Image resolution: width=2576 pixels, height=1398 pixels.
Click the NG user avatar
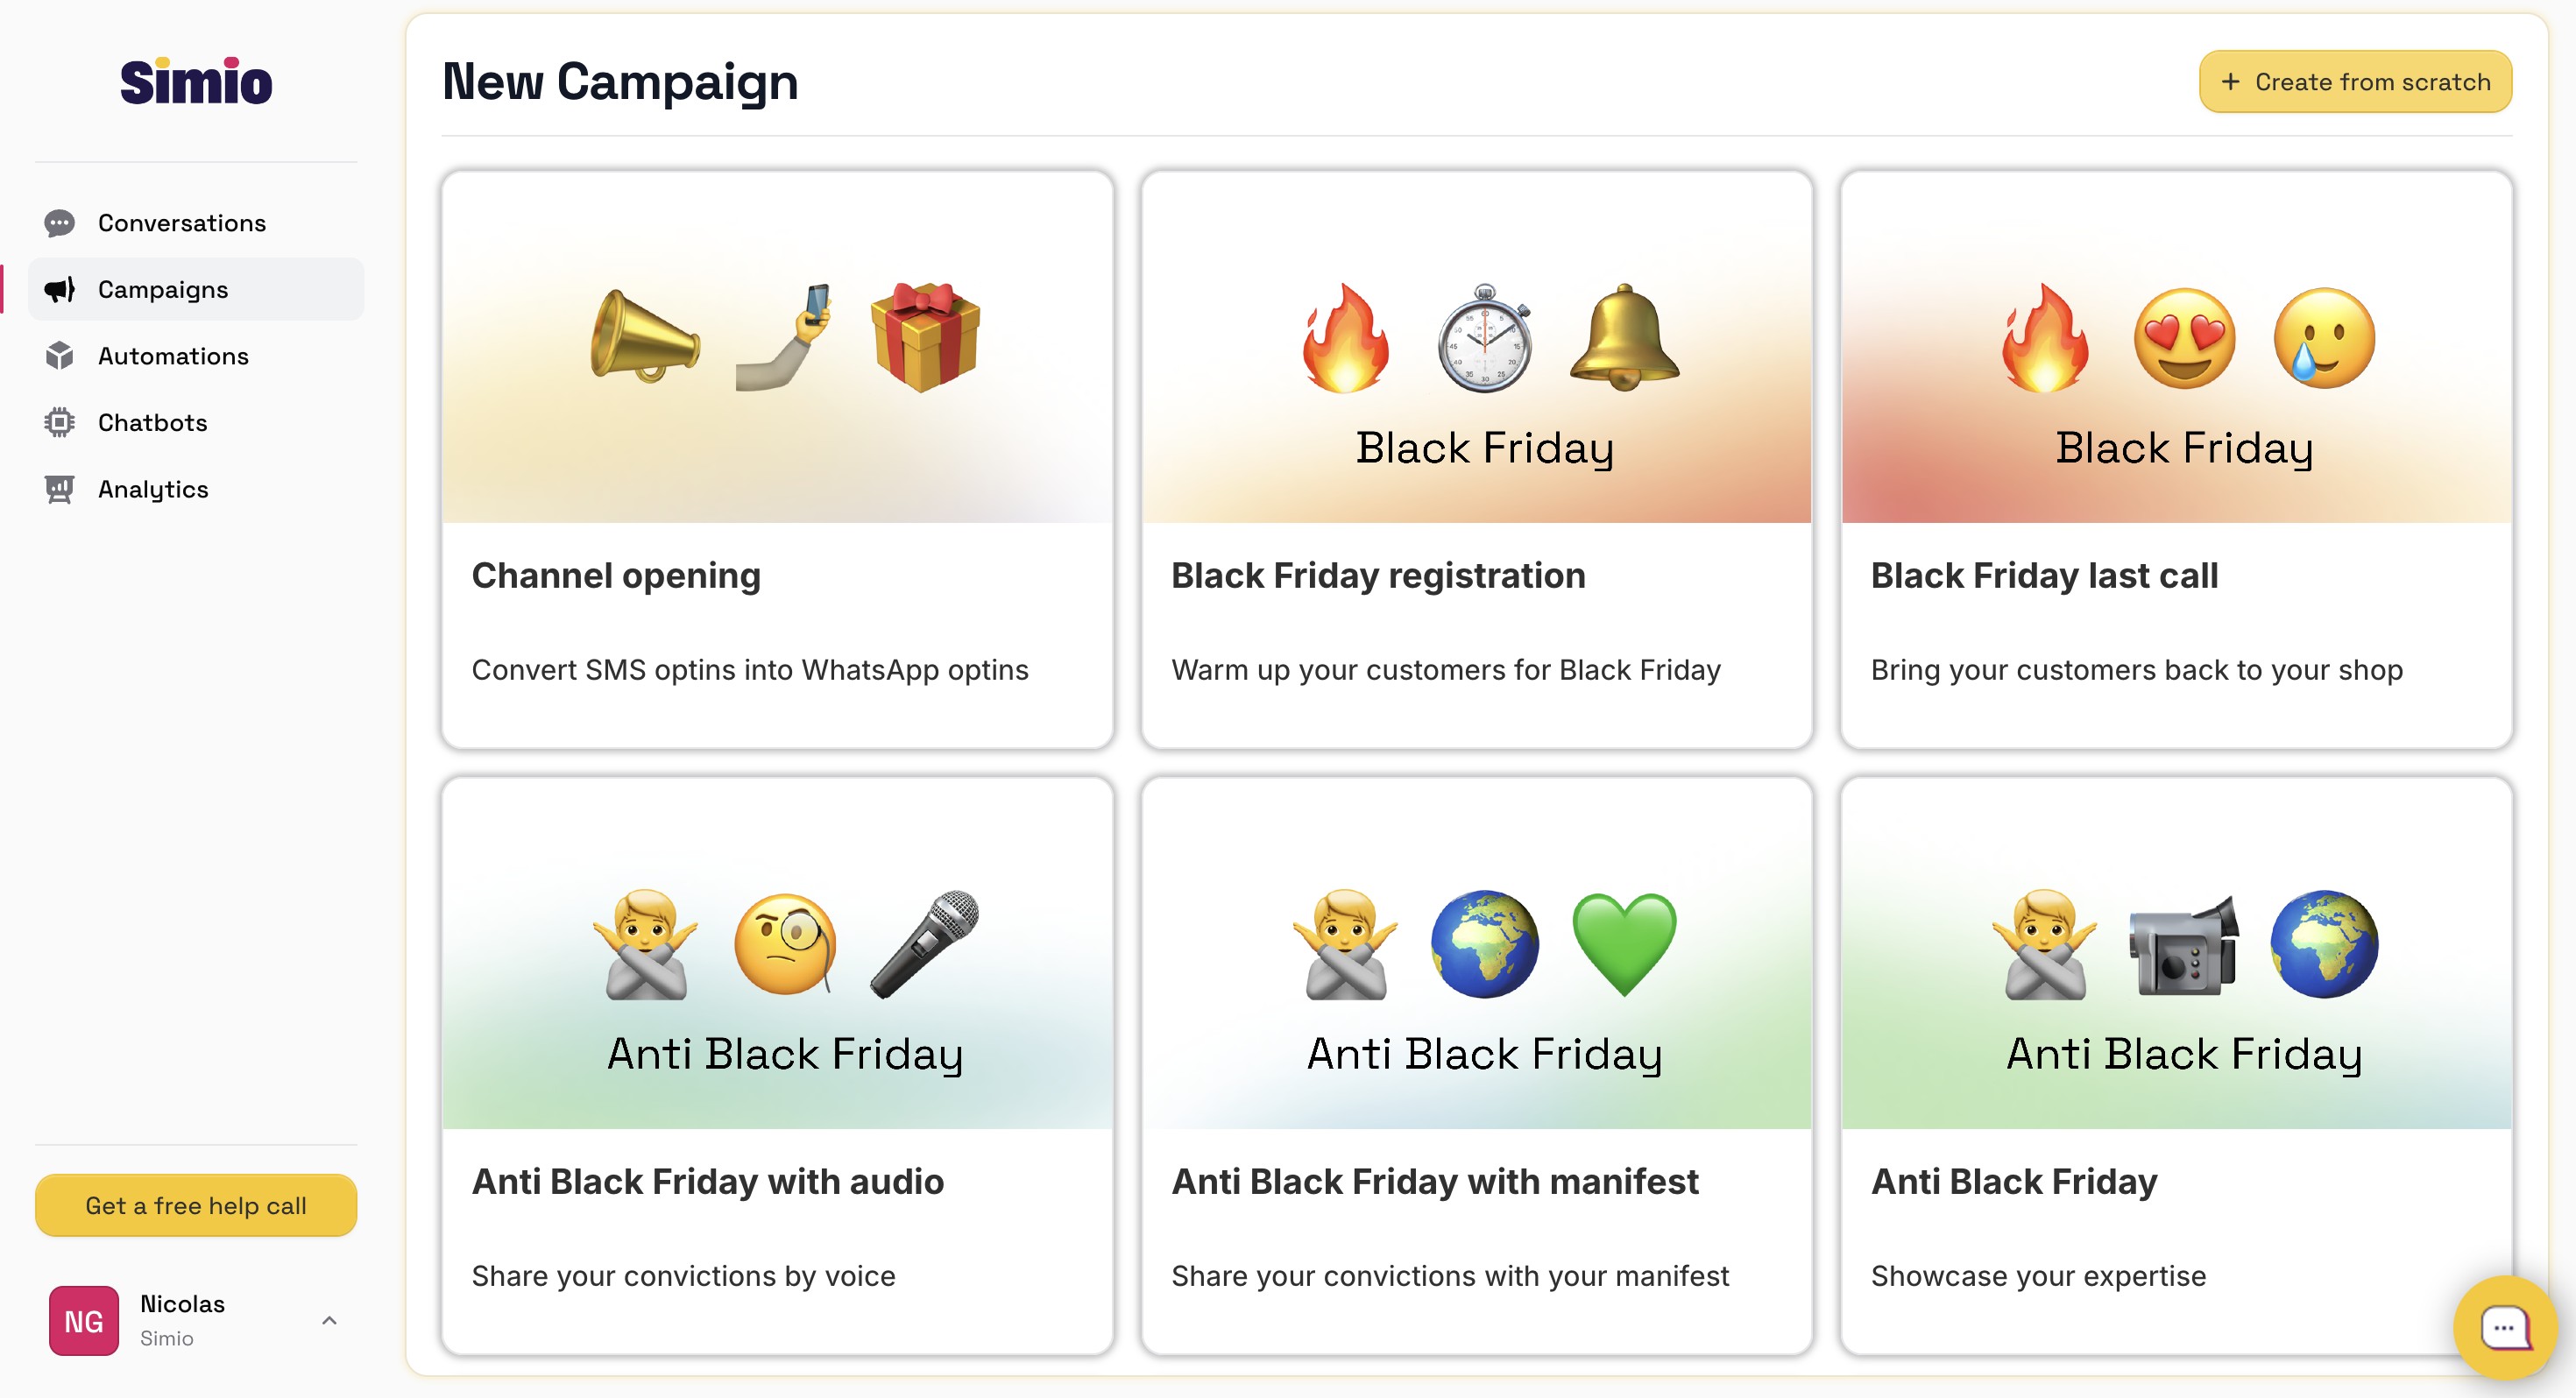84,1320
